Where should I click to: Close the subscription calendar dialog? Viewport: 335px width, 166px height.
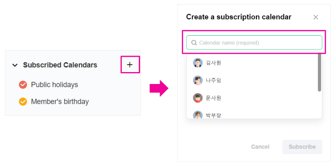(316, 17)
